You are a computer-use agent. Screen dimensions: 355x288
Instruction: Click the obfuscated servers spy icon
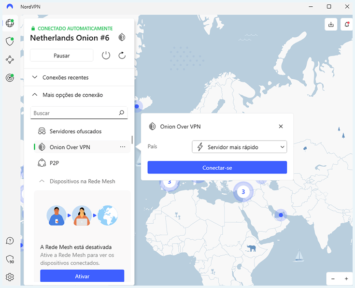[x=42, y=131]
